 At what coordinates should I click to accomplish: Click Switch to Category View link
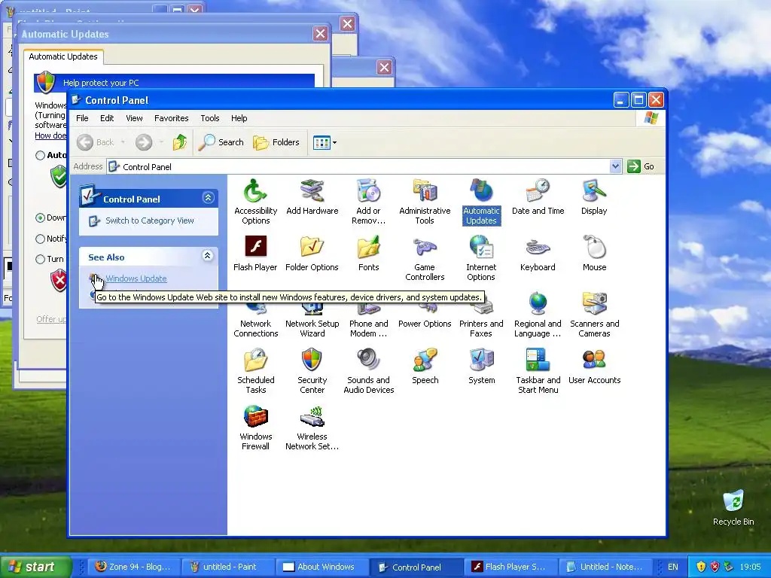pyautogui.click(x=150, y=221)
